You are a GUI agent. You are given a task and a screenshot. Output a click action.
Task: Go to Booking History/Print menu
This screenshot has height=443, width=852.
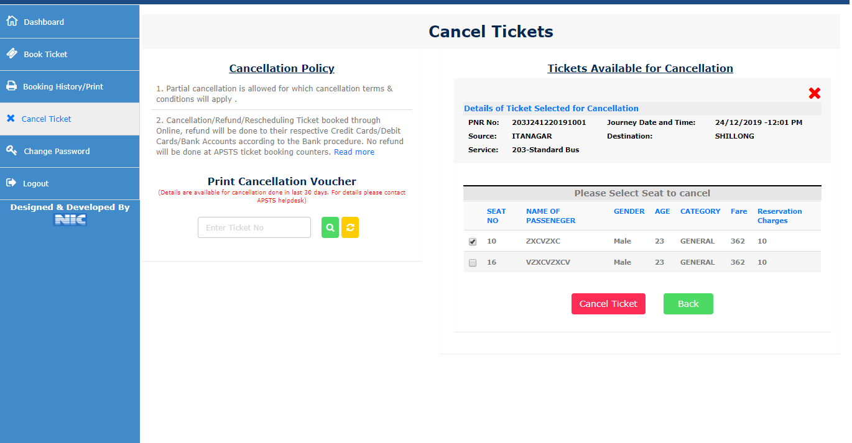point(63,86)
